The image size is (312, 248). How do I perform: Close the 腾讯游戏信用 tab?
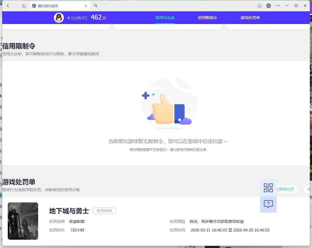pos(86,6)
